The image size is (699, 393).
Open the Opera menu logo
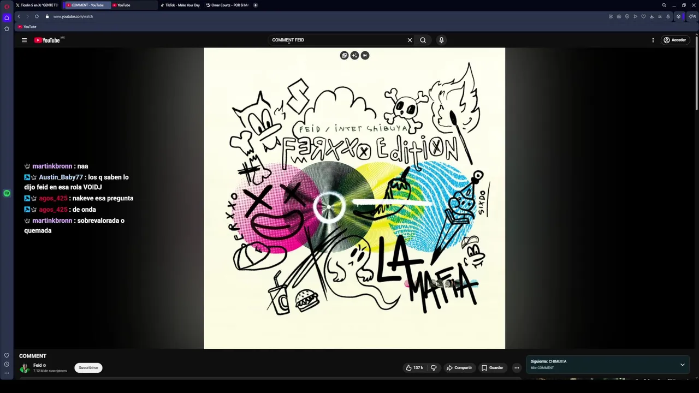click(x=7, y=6)
